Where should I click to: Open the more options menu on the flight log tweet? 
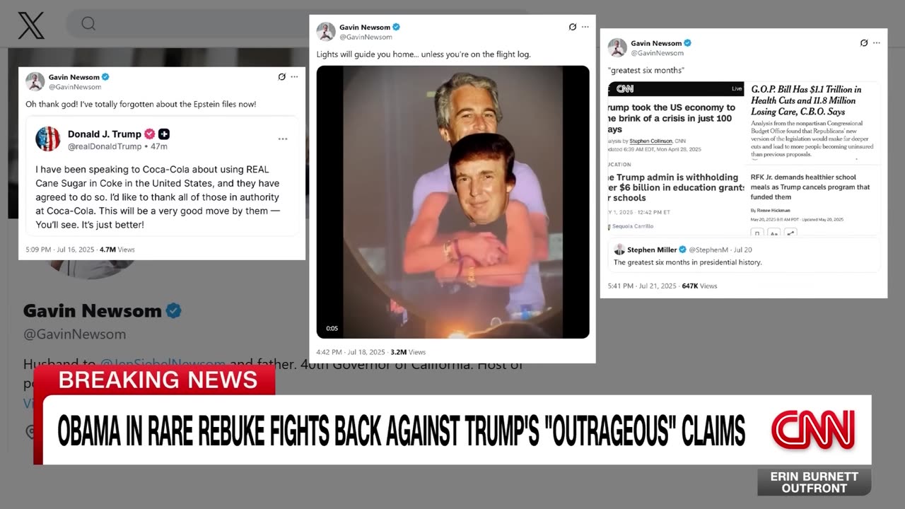(585, 27)
